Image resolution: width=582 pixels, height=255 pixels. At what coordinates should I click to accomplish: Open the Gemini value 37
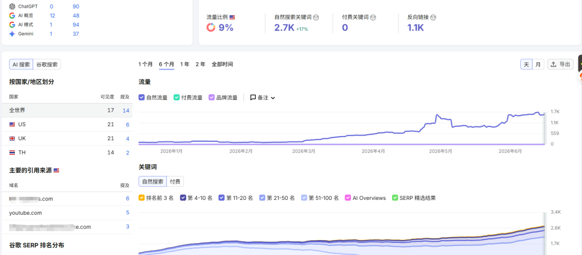tap(76, 34)
